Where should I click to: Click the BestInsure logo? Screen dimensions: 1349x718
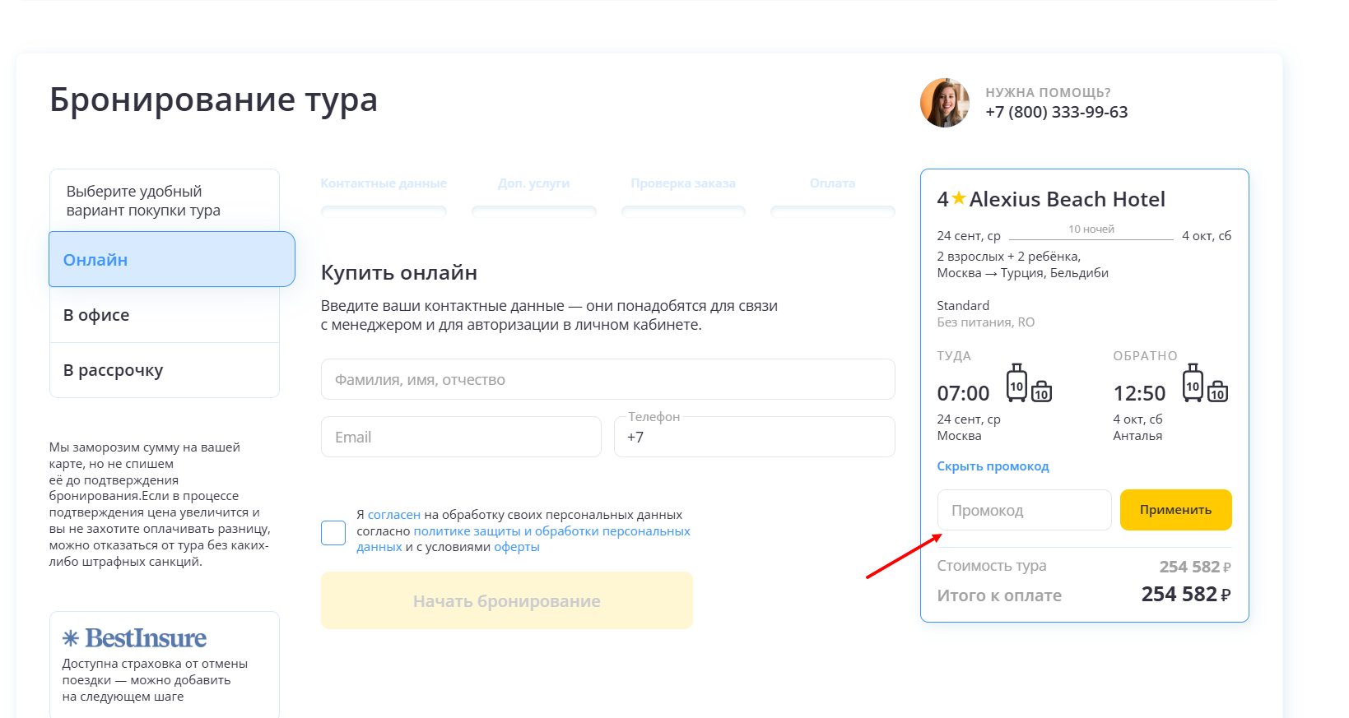135,638
